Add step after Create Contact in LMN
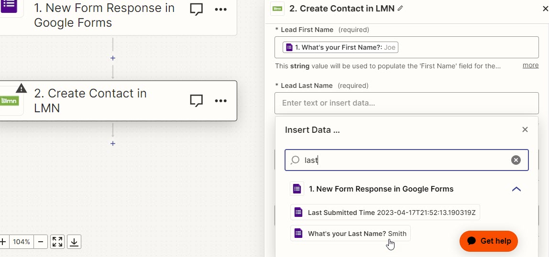Screen dimensions: 549x257 pos(113,143)
